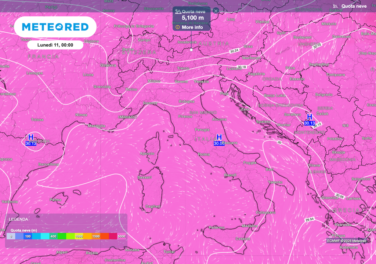The width and height of the screenshot is (376, 264).
Task: Open the Lunedì 11, 00:00 date selector
Action: [x=55, y=45]
